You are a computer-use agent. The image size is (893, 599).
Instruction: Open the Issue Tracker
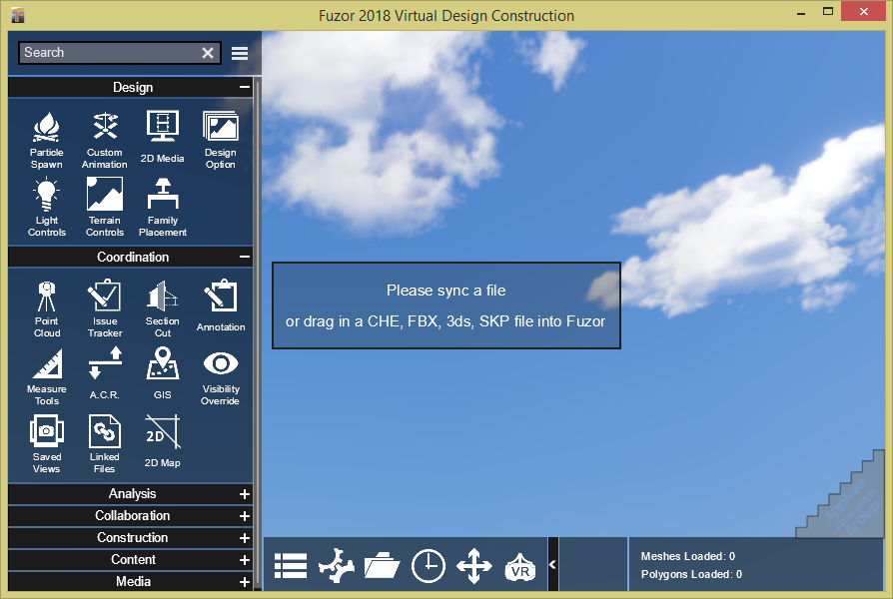tap(104, 308)
